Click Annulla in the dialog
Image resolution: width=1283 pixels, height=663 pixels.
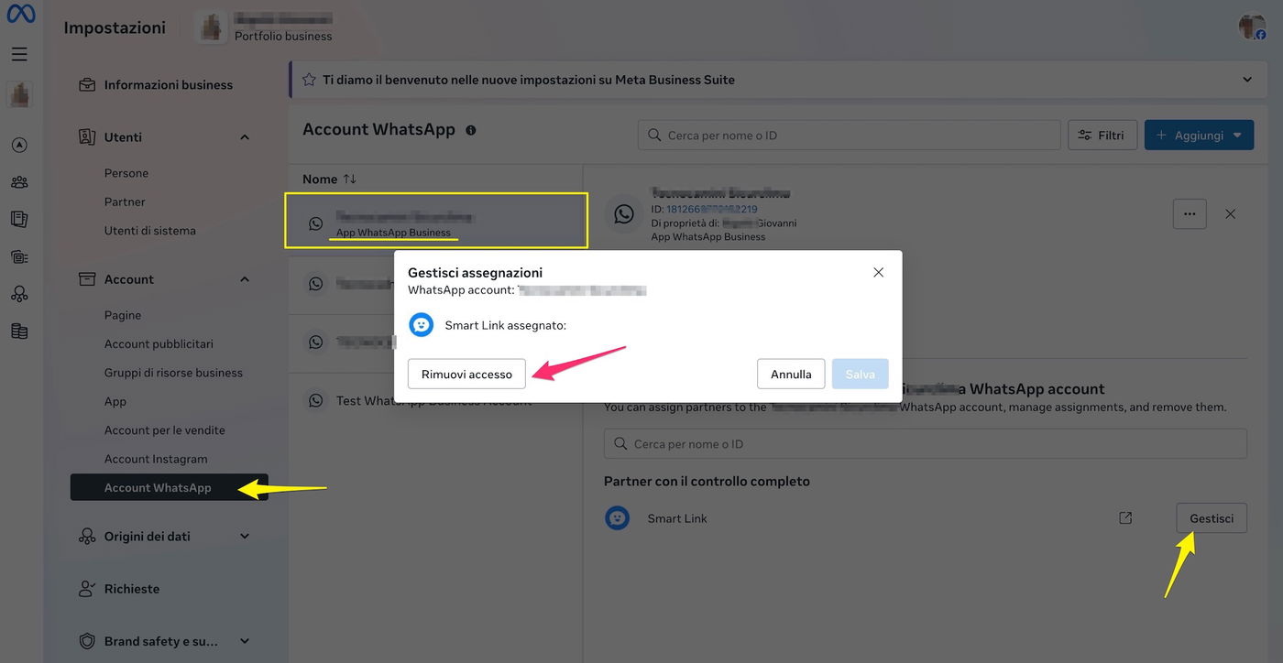point(791,374)
